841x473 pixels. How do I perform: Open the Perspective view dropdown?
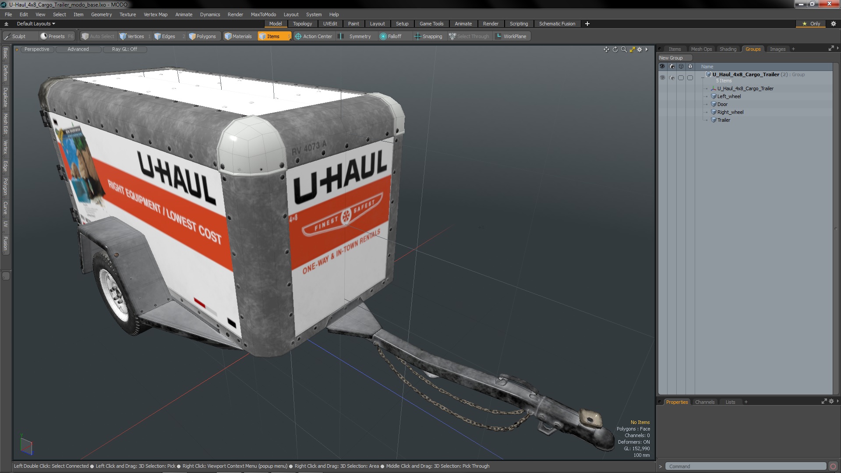37,49
